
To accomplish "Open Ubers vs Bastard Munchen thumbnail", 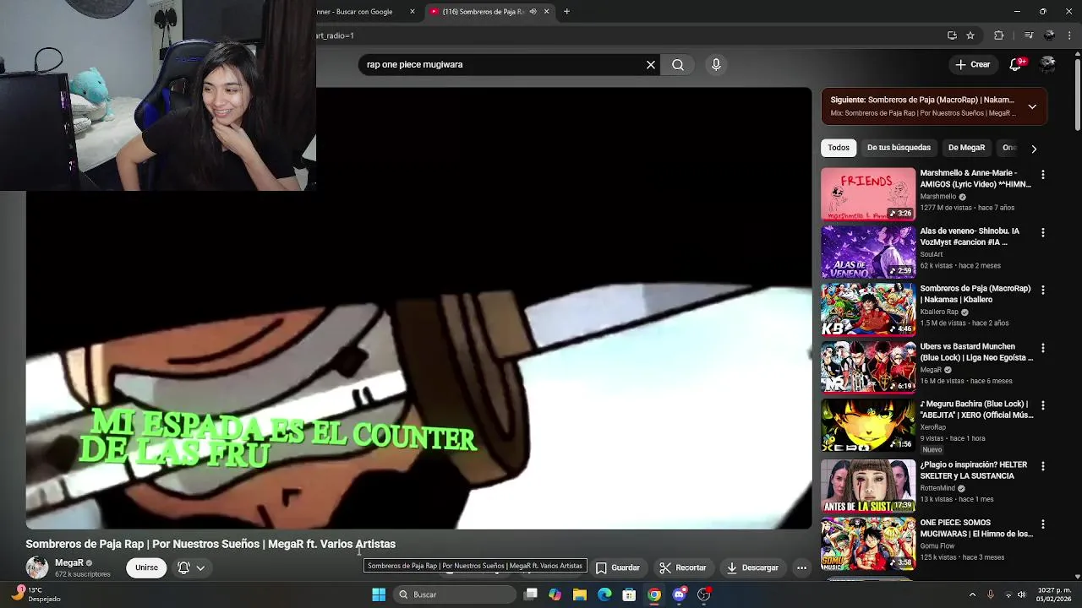I will point(868,367).
